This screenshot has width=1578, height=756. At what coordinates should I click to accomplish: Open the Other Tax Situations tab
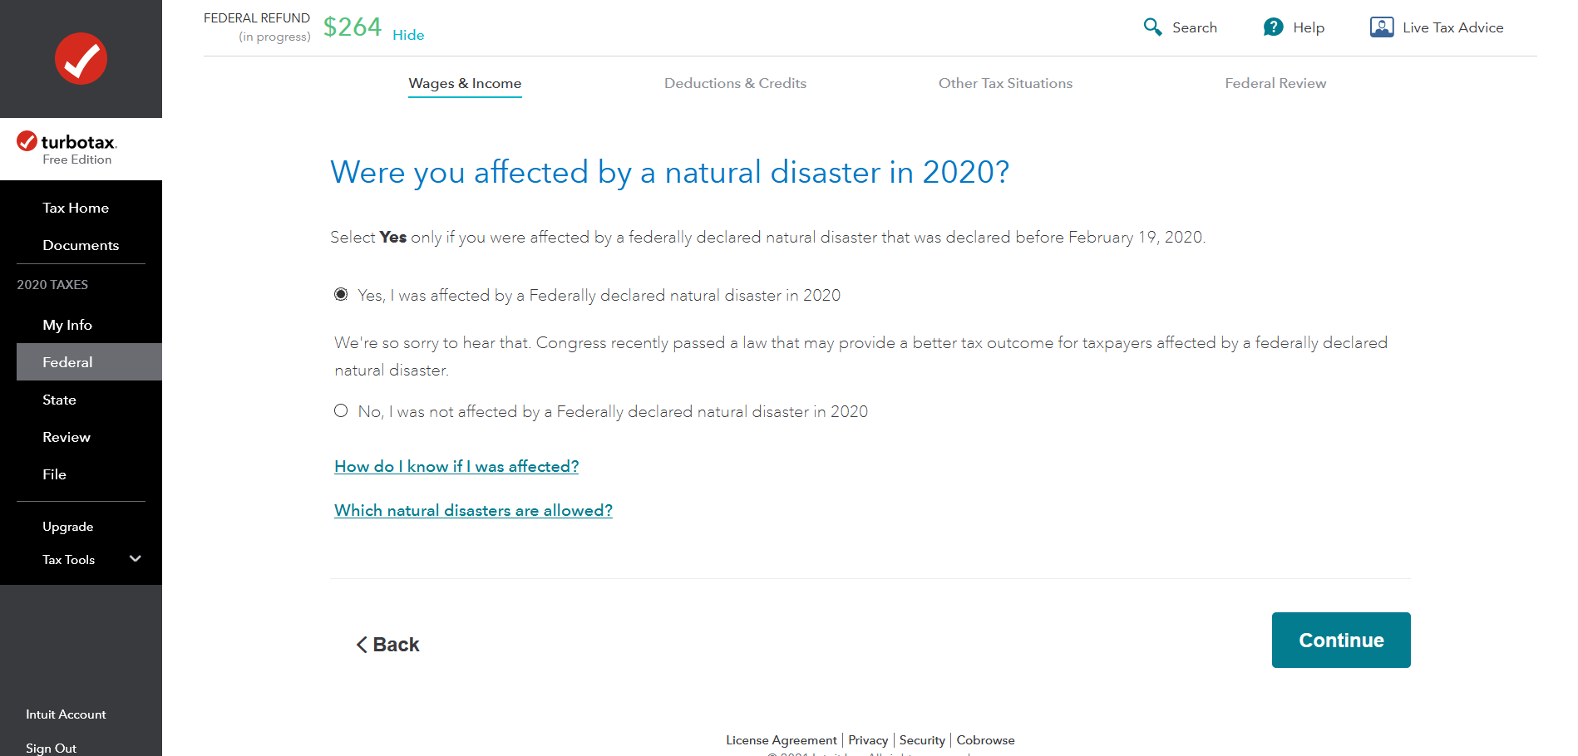[x=1005, y=83]
